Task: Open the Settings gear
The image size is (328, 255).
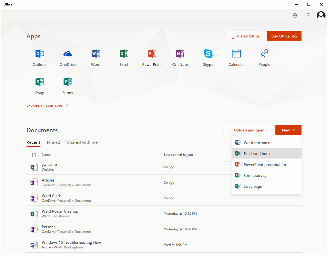Action: (x=295, y=15)
